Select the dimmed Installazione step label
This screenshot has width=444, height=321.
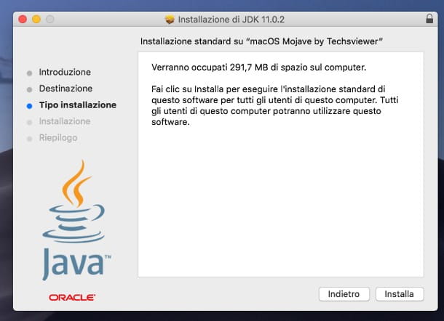65,121
